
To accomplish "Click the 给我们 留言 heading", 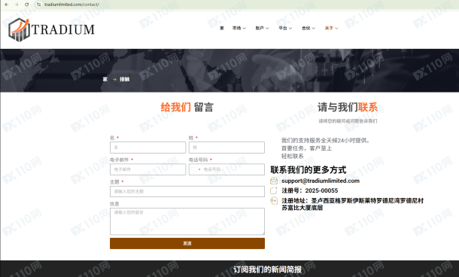I will [187, 107].
